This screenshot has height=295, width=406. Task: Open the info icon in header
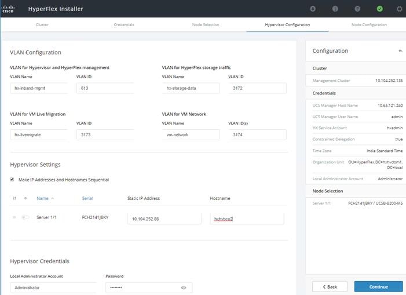[335, 9]
